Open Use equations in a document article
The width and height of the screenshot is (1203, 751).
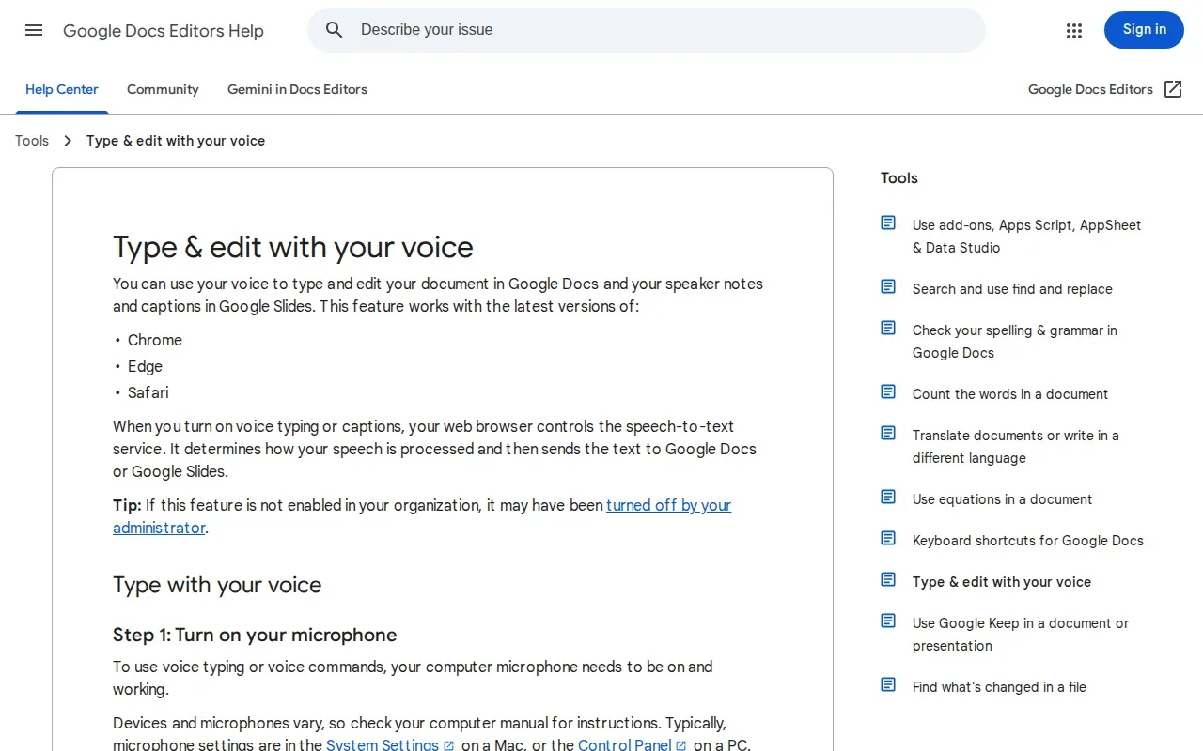1002,499
